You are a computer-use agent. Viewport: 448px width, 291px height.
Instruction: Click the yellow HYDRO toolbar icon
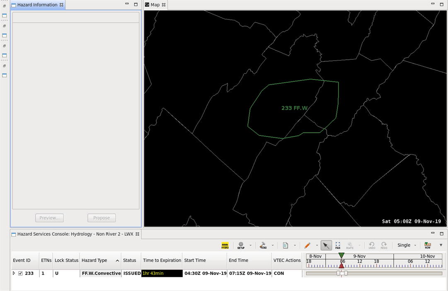[225, 245]
